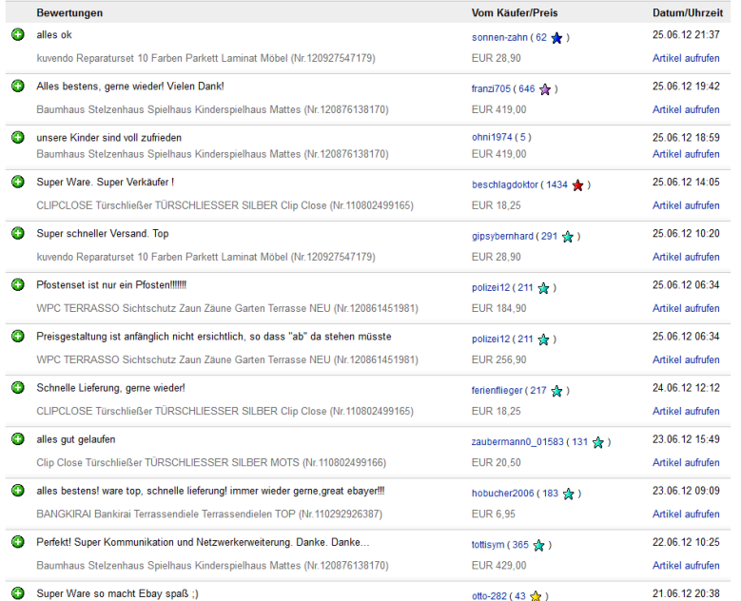741x601 pixels.
Task: Click price 'EUR 184,90'
Action: 498,308
